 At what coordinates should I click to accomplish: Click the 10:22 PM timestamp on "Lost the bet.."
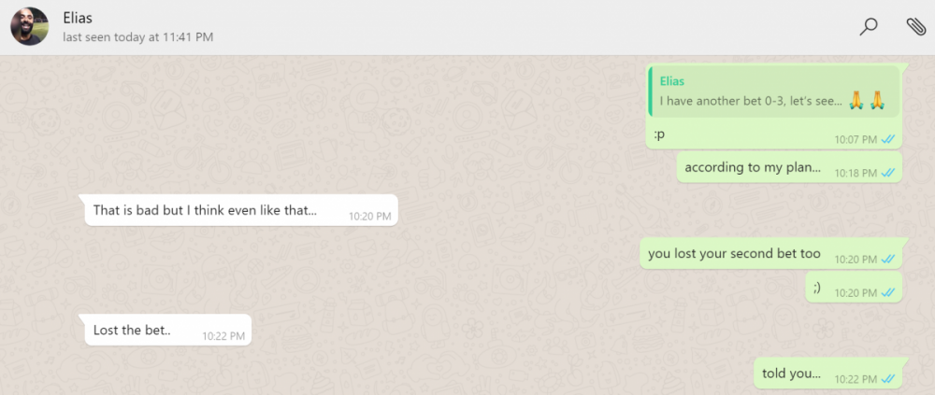[x=223, y=336]
